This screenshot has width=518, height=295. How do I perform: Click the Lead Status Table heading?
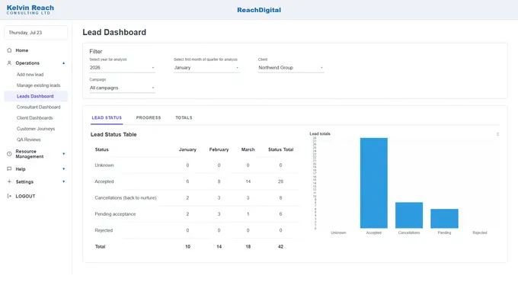point(114,135)
